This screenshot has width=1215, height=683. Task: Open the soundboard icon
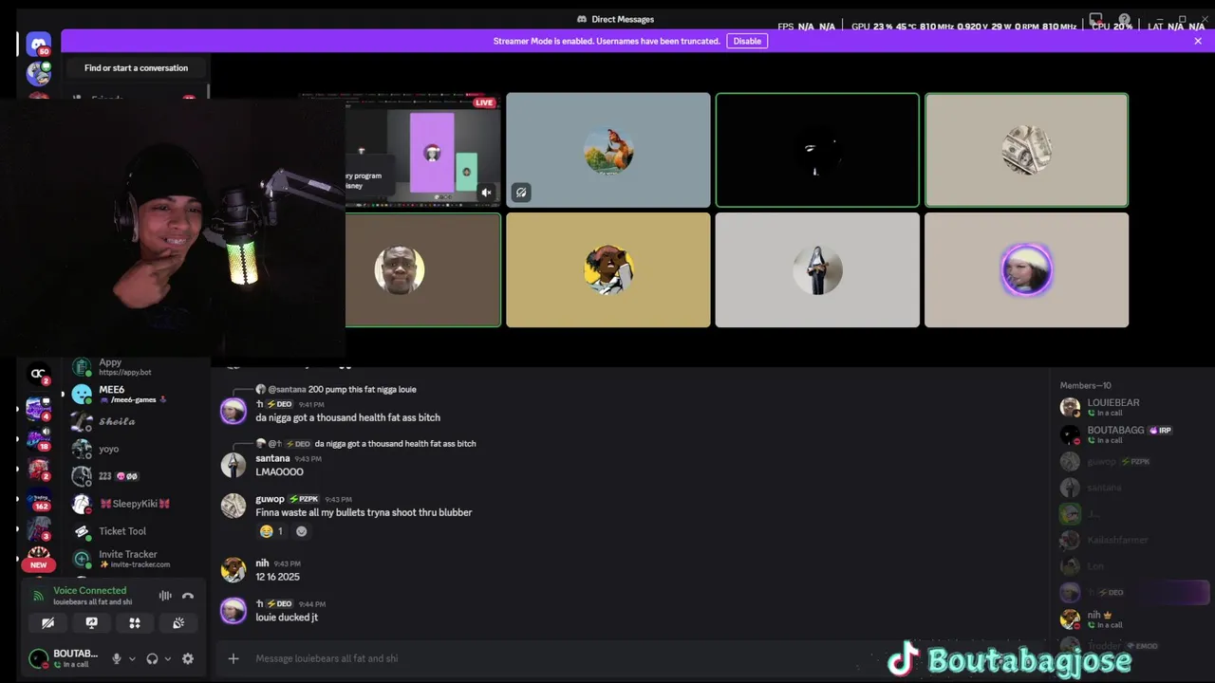click(x=178, y=623)
